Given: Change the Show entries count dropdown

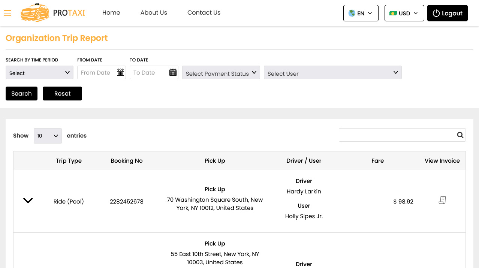Looking at the screenshot, I should [x=48, y=136].
